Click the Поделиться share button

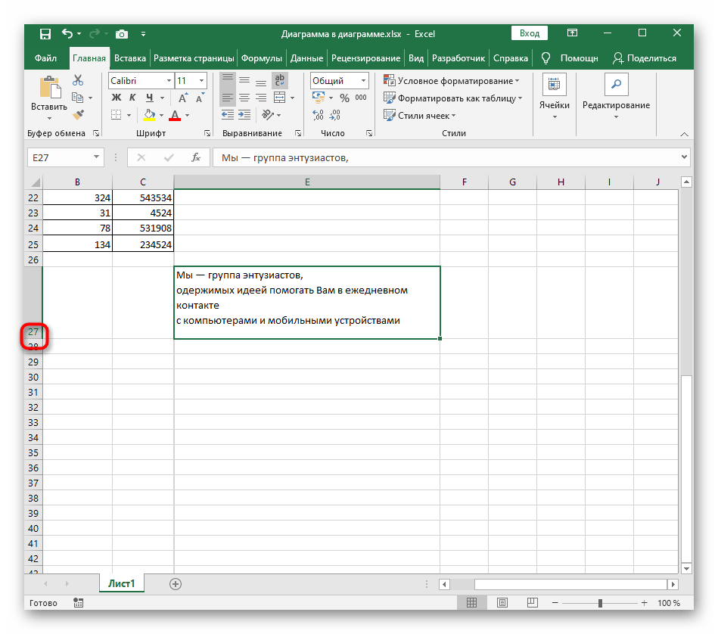644,58
